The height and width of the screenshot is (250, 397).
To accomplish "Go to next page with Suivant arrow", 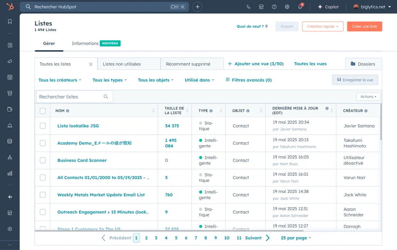I will pyautogui.click(x=267, y=238).
